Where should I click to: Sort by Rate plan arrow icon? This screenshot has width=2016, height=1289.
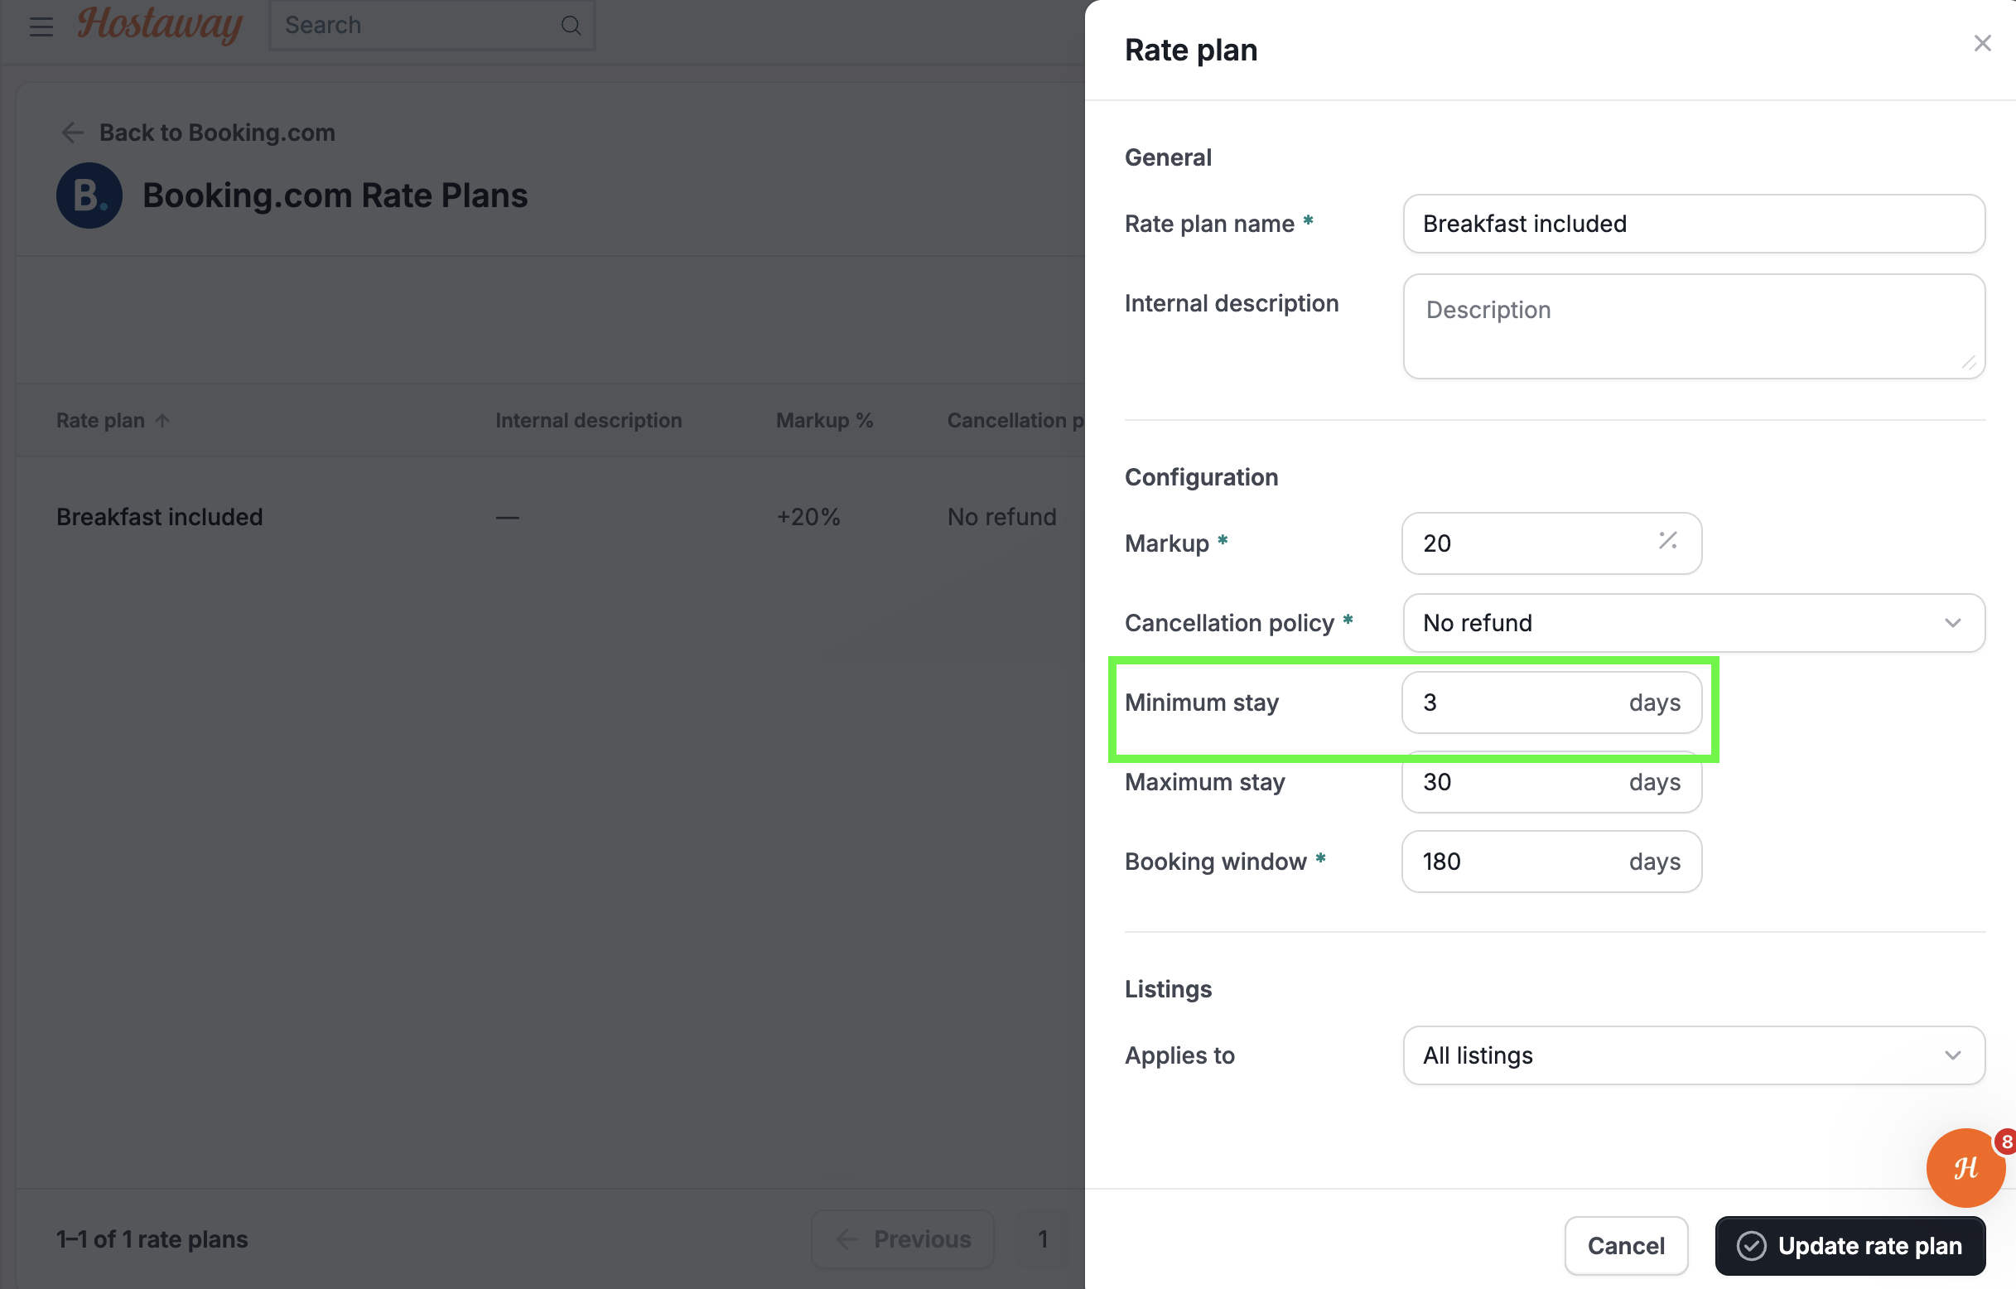(162, 421)
